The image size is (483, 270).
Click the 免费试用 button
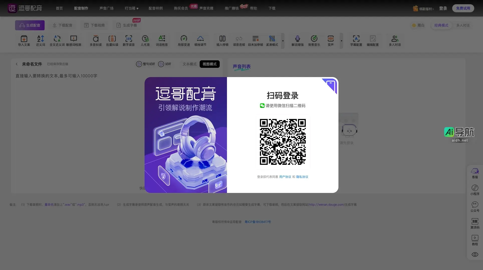(463, 8)
